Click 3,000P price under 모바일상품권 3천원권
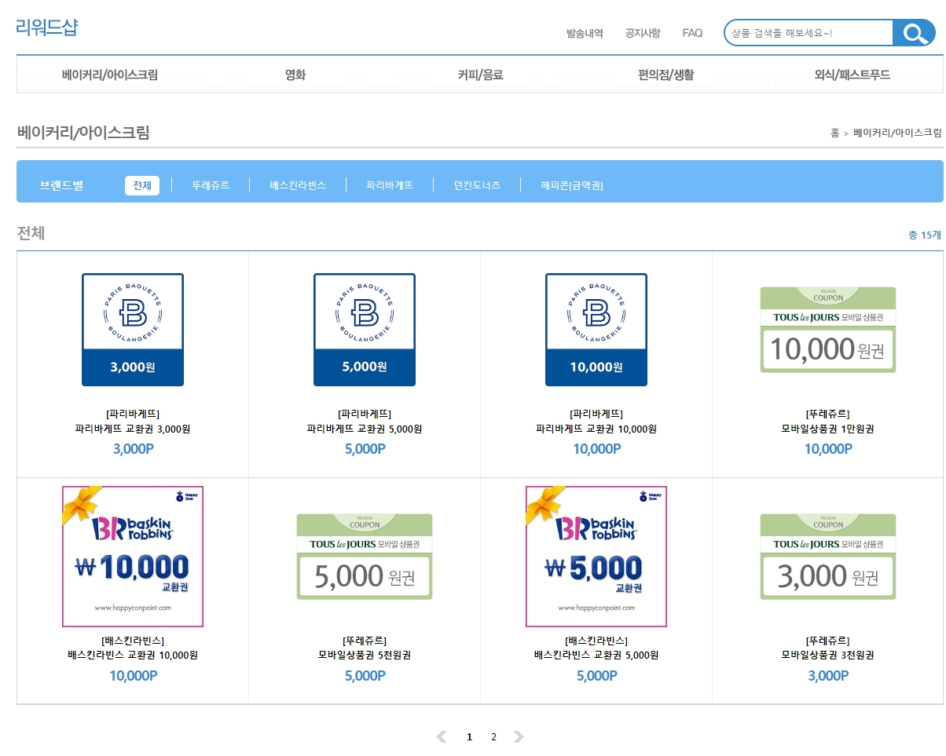Image resolution: width=946 pixels, height=756 pixels. pyautogui.click(x=828, y=676)
